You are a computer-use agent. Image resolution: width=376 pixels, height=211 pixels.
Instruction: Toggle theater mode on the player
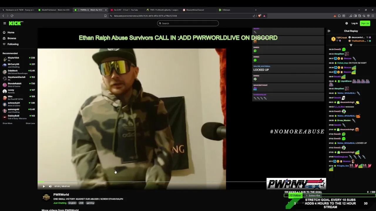[300, 186]
